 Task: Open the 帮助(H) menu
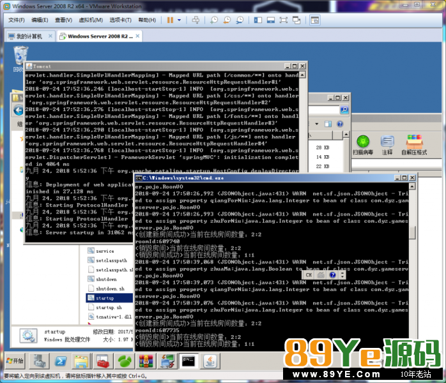[147, 20]
